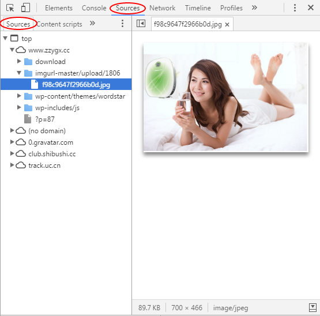Collapse the www.zzygx.cc domain node
The width and height of the screenshot is (320, 316).
[x=12, y=50]
